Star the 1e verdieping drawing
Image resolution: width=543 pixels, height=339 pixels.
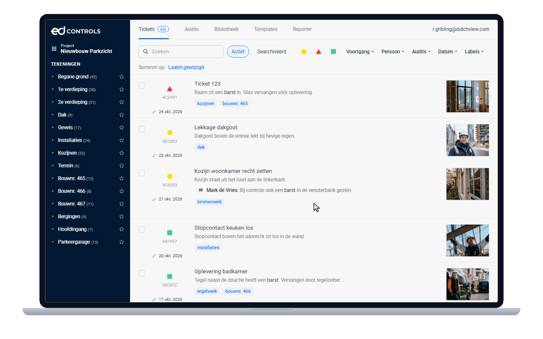coord(122,89)
